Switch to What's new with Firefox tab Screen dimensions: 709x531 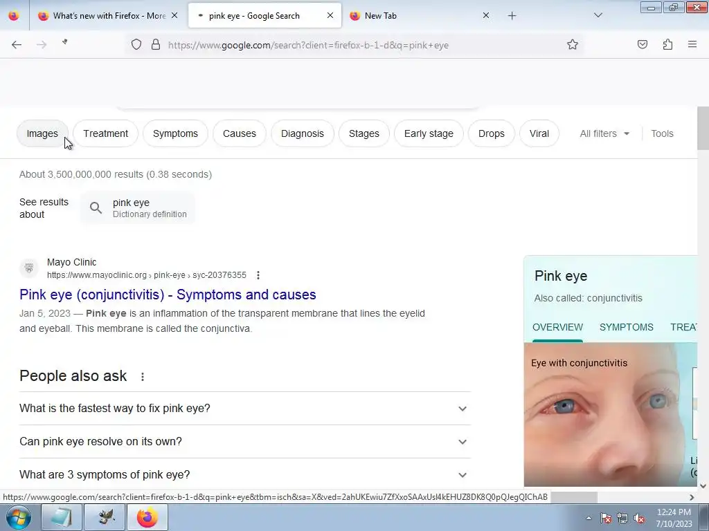[109, 16]
